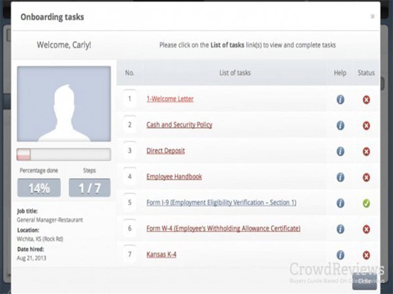Viewport: 393px width, 294px height.
Task: Click the List of tasks column header
Action: [235, 73]
